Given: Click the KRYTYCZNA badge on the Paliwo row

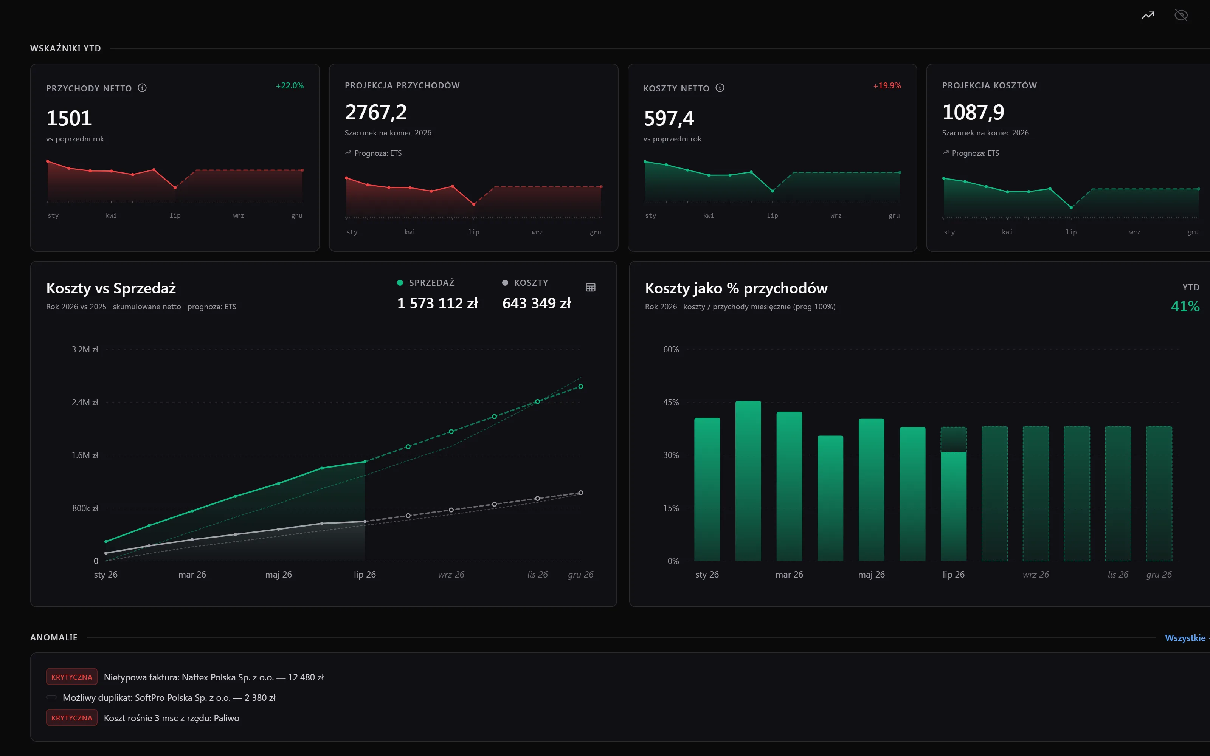Looking at the screenshot, I should 71,718.
